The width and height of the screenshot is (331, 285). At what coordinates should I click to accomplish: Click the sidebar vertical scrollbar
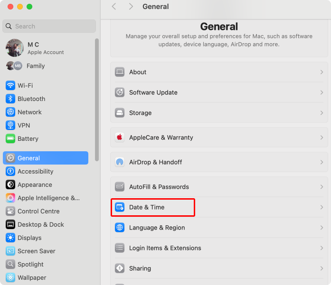97,100
